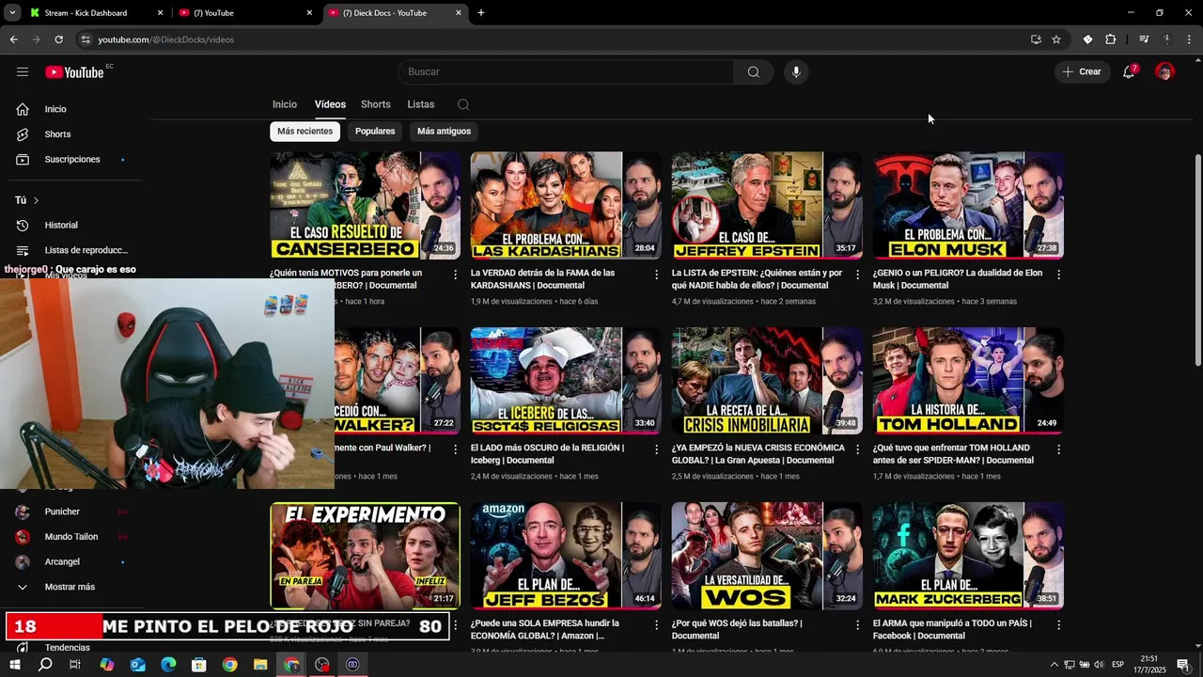
Task: Expand the Tú section chevron
Action: point(36,200)
